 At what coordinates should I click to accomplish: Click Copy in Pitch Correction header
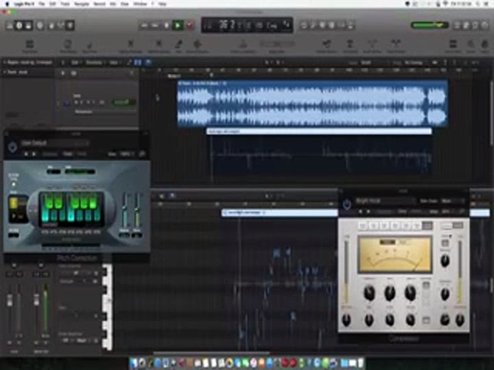point(67,154)
